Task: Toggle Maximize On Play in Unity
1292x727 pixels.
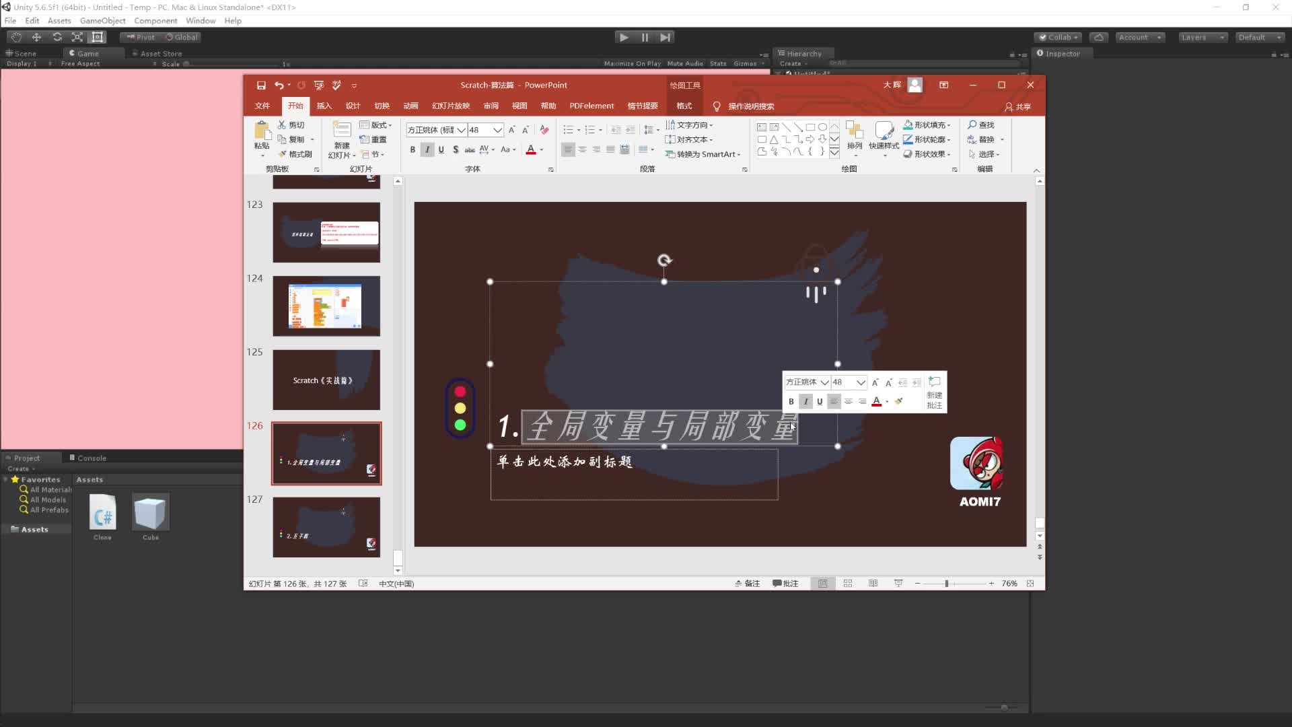Action: point(633,63)
